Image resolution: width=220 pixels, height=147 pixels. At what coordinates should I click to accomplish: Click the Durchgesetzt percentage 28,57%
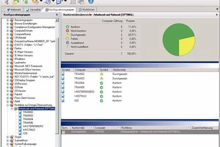tap(132, 35)
